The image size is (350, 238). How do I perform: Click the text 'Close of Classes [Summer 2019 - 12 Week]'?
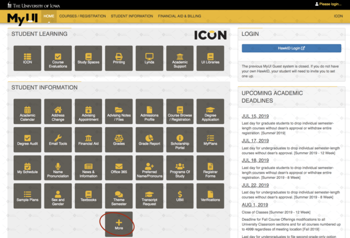tap(276, 212)
